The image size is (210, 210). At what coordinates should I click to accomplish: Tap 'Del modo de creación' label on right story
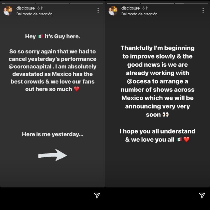click(139, 14)
